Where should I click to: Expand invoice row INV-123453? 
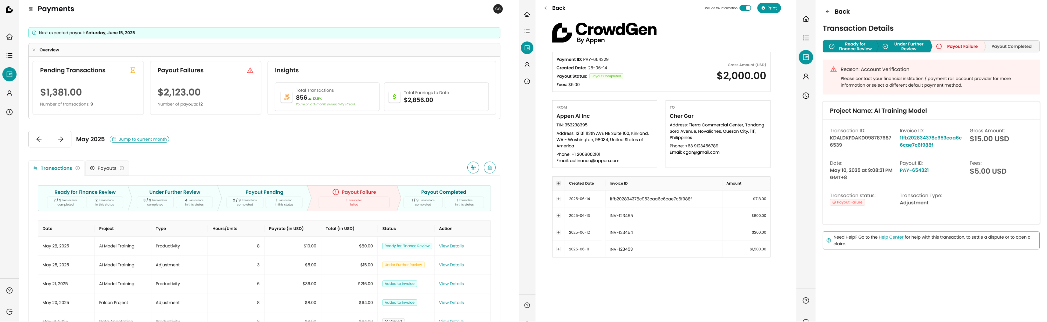pos(558,249)
